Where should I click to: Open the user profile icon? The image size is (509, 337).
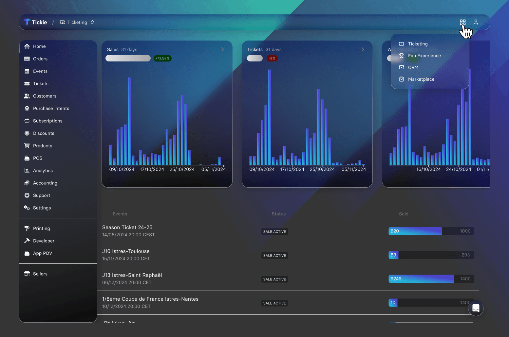(x=476, y=22)
